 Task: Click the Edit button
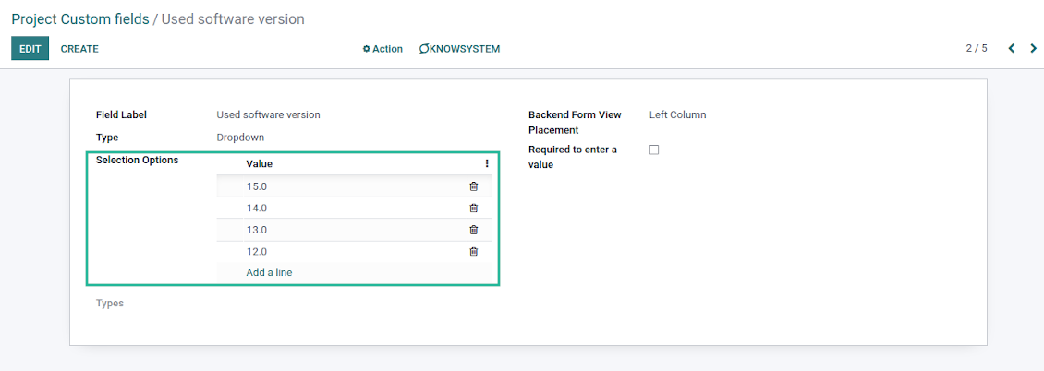click(30, 49)
